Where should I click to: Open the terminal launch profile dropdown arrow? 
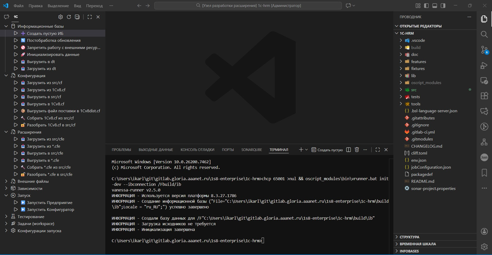pyautogui.click(x=307, y=150)
